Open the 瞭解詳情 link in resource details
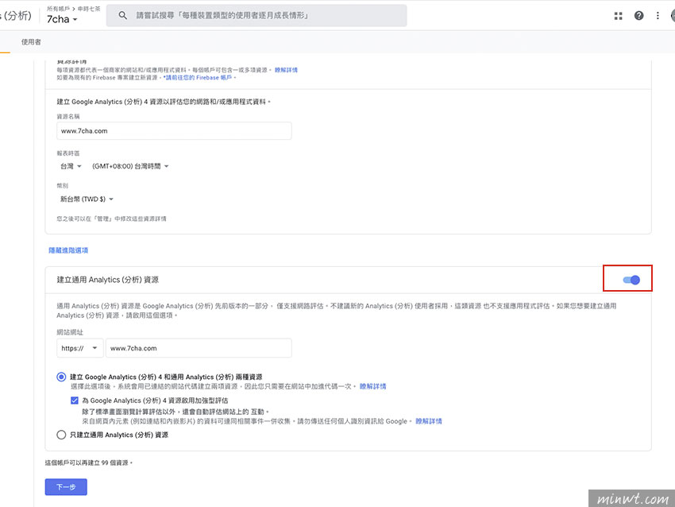This screenshot has width=675, height=507. (286, 70)
